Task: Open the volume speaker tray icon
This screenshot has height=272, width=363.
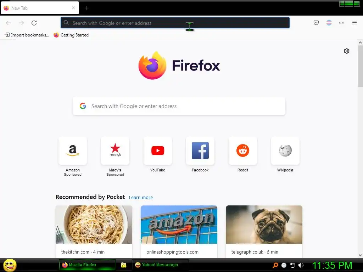Action: [301, 265]
